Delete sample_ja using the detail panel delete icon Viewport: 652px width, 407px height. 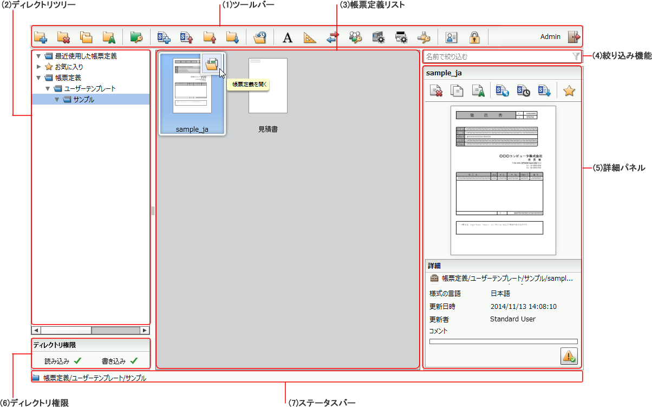pyautogui.click(x=436, y=91)
